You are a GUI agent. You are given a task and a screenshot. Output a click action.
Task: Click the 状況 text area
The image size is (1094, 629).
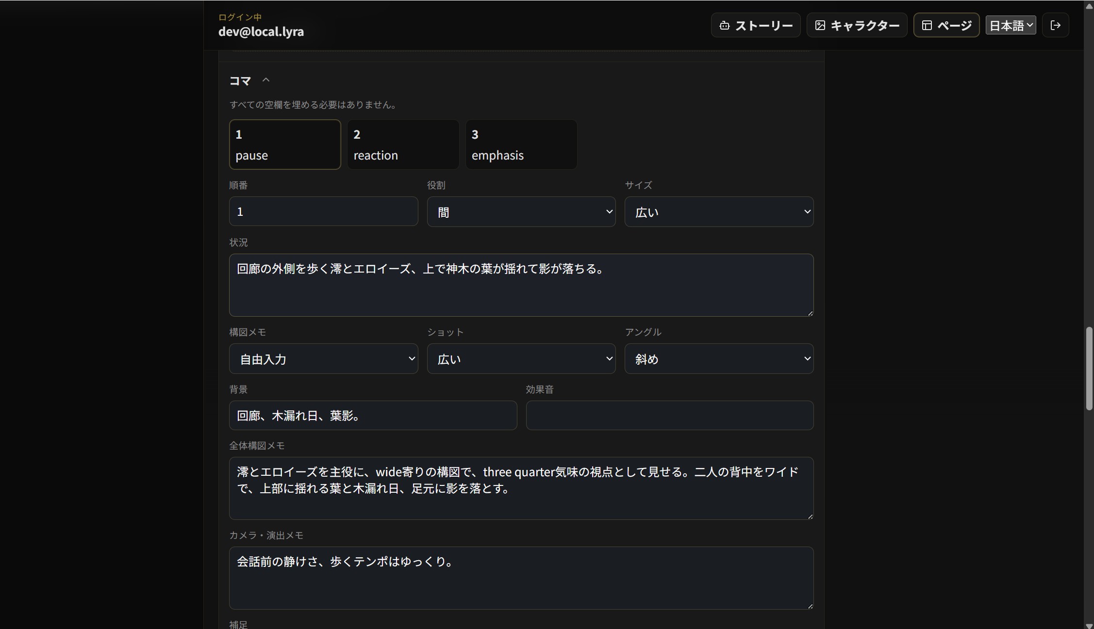pos(521,285)
